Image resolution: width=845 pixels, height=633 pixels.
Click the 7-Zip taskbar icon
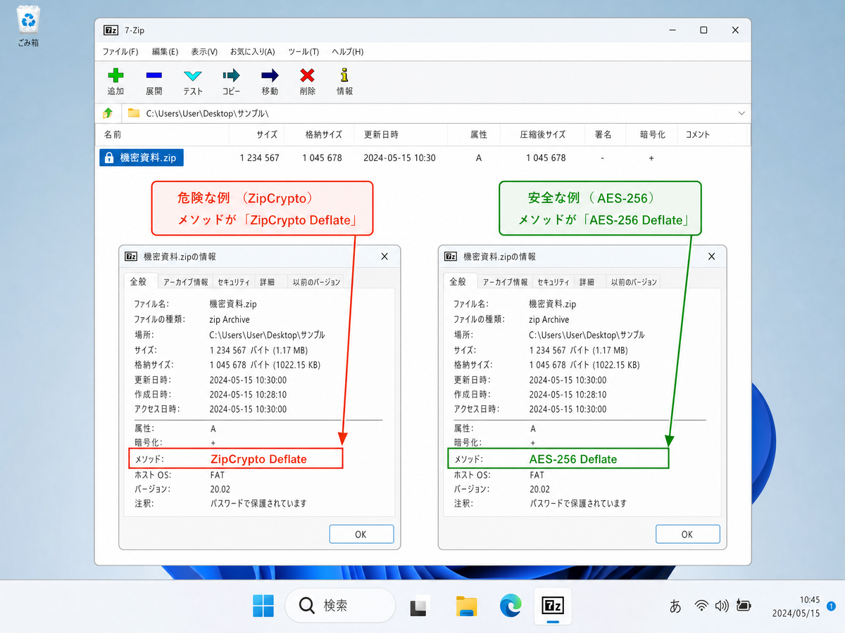[x=553, y=606]
